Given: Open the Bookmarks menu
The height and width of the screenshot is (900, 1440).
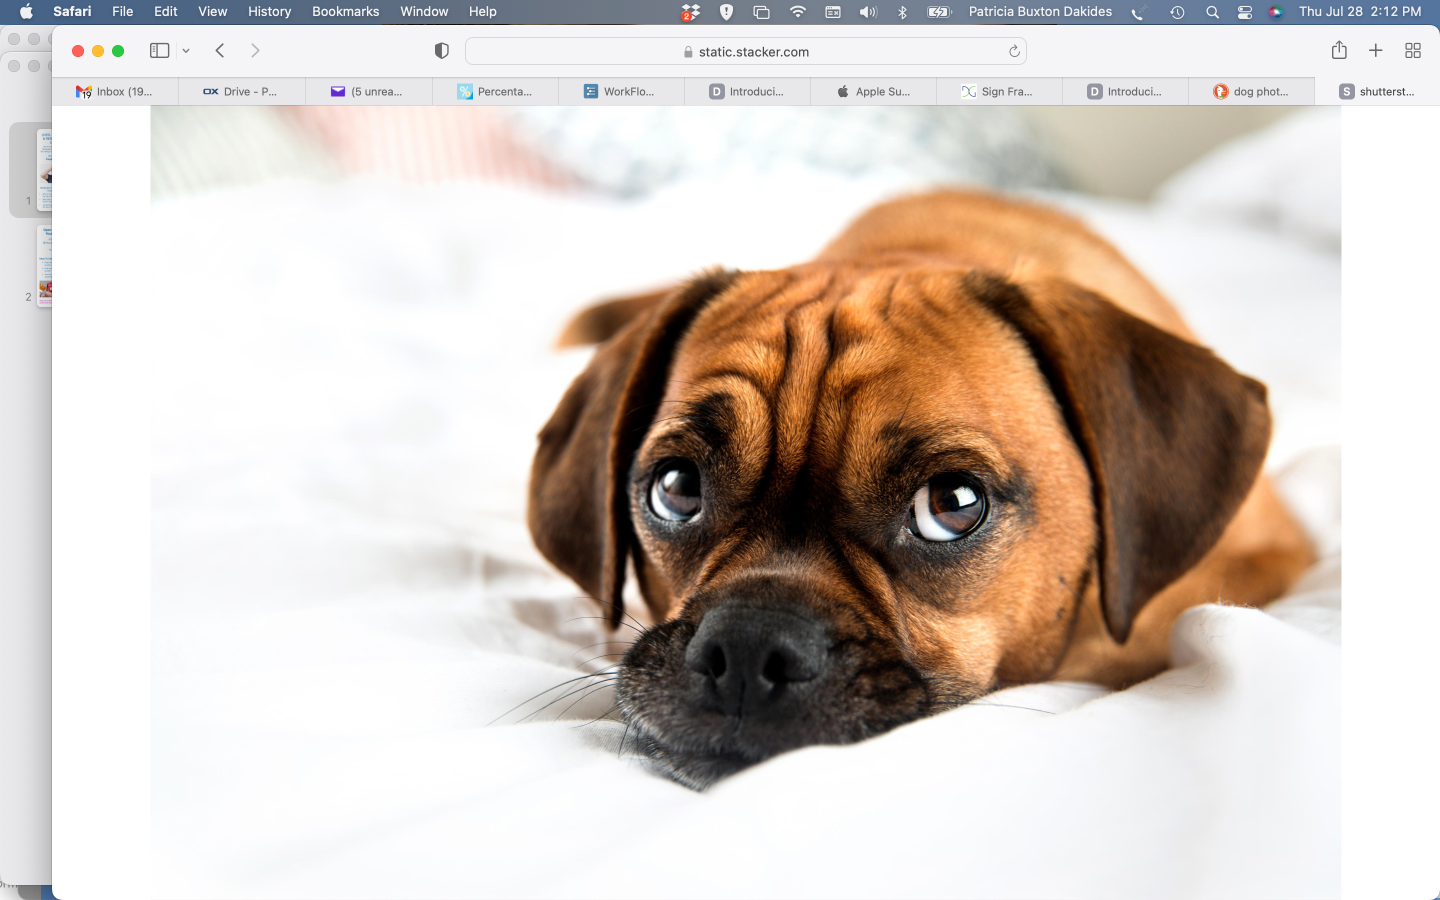Looking at the screenshot, I should [345, 11].
